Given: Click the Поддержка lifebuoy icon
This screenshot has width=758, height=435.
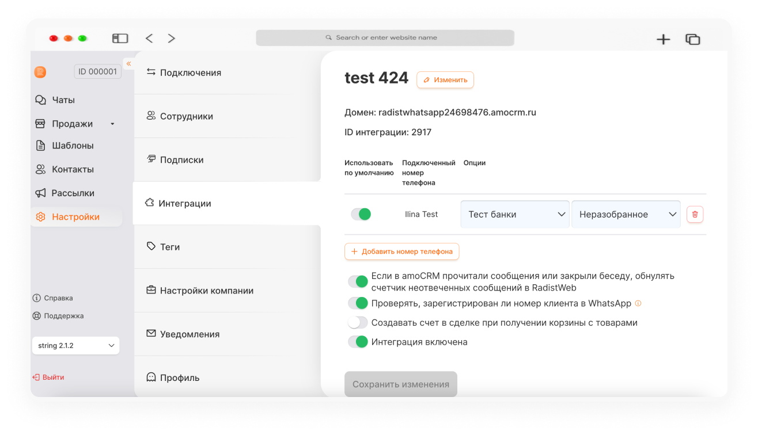Looking at the screenshot, I should (37, 316).
